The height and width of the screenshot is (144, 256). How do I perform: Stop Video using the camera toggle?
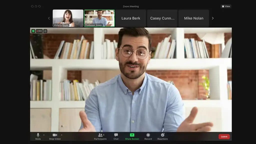coord(55,136)
